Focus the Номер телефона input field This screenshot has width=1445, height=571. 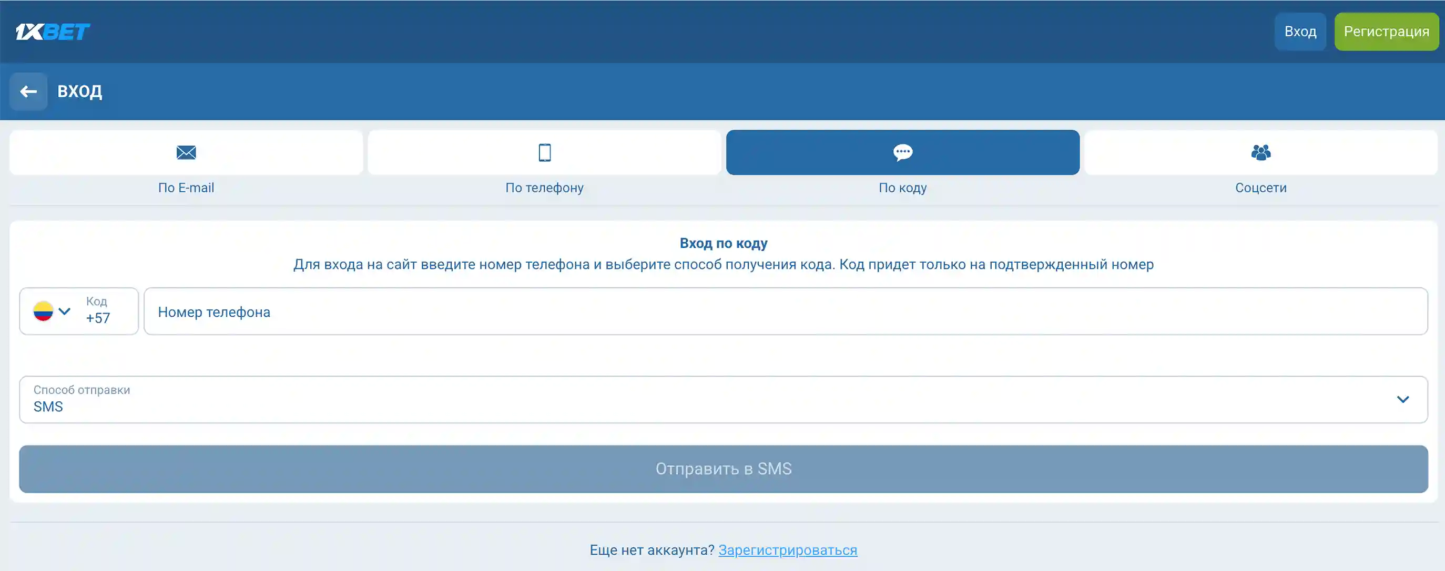pyautogui.click(x=785, y=312)
